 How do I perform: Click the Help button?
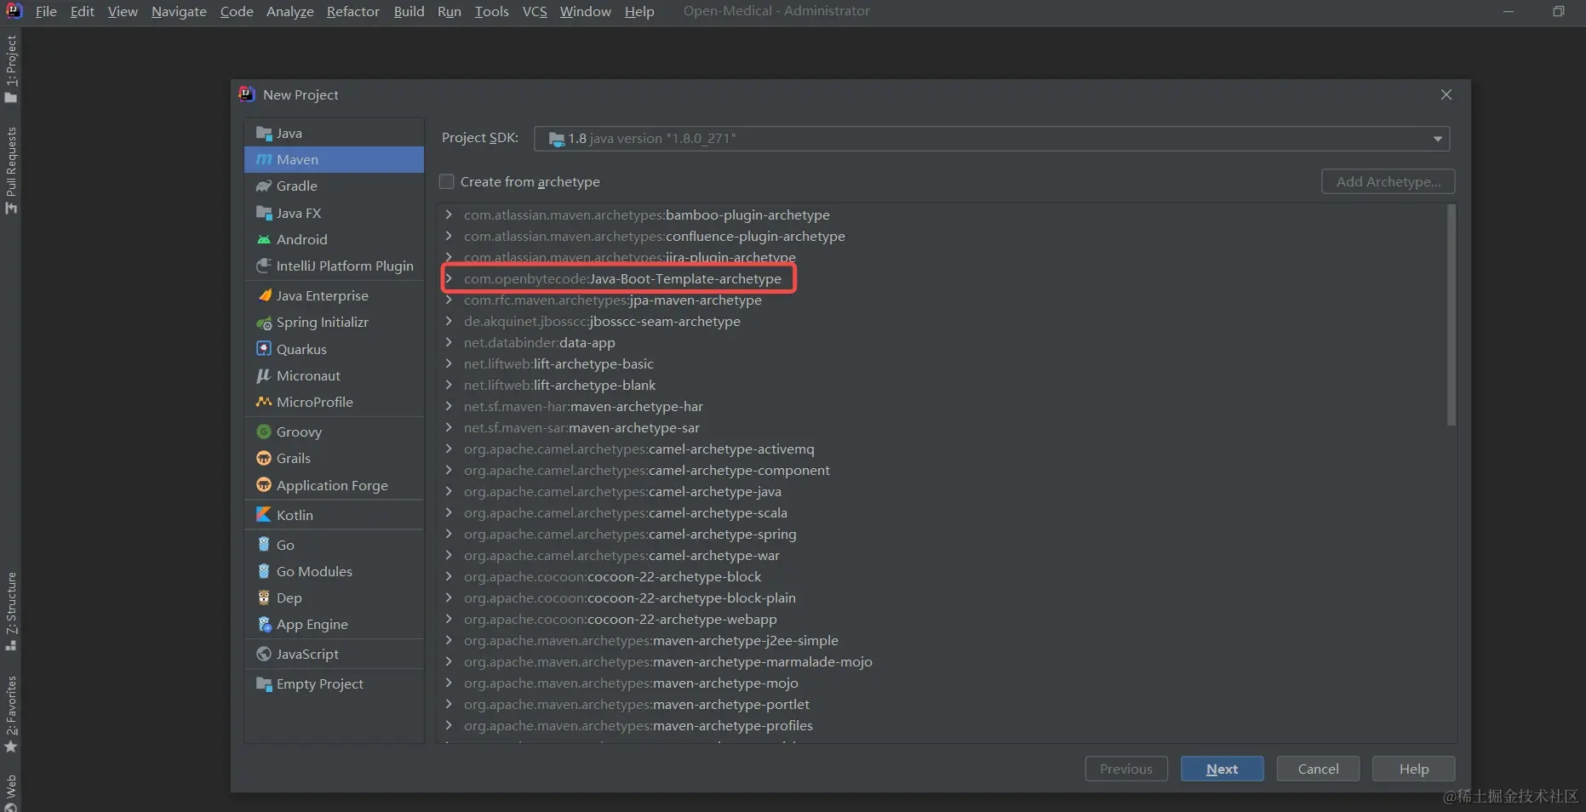(x=1414, y=769)
